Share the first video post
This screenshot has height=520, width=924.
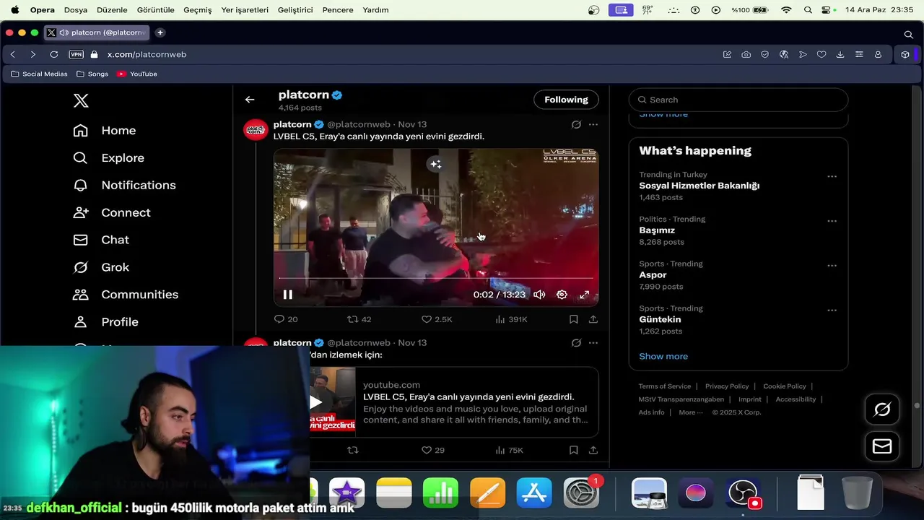[x=593, y=319]
